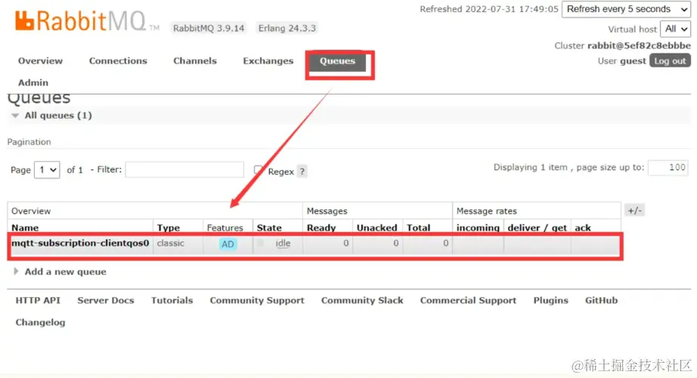
Task: Click the AD feature badge
Action: click(x=228, y=244)
